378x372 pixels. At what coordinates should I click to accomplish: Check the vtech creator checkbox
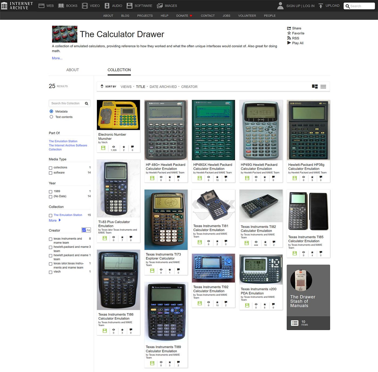pos(50,272)
